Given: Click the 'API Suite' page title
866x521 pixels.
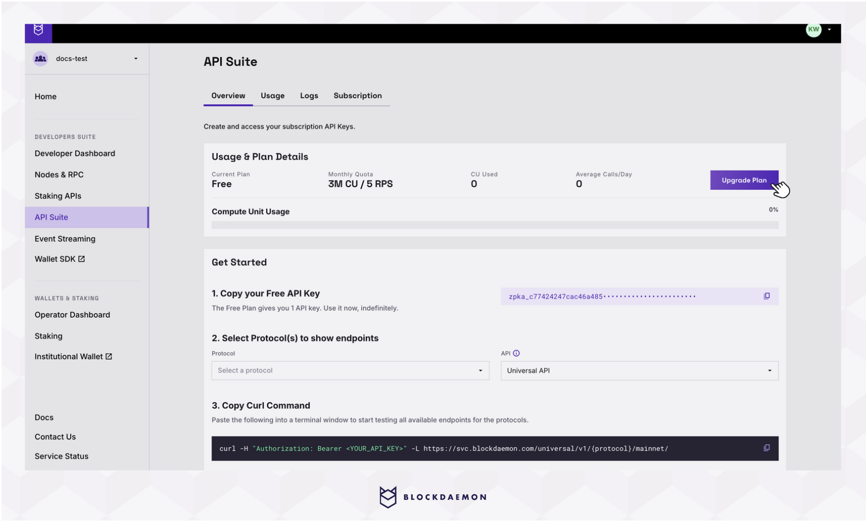Looking at the screenshot, I should click(230, 61).
